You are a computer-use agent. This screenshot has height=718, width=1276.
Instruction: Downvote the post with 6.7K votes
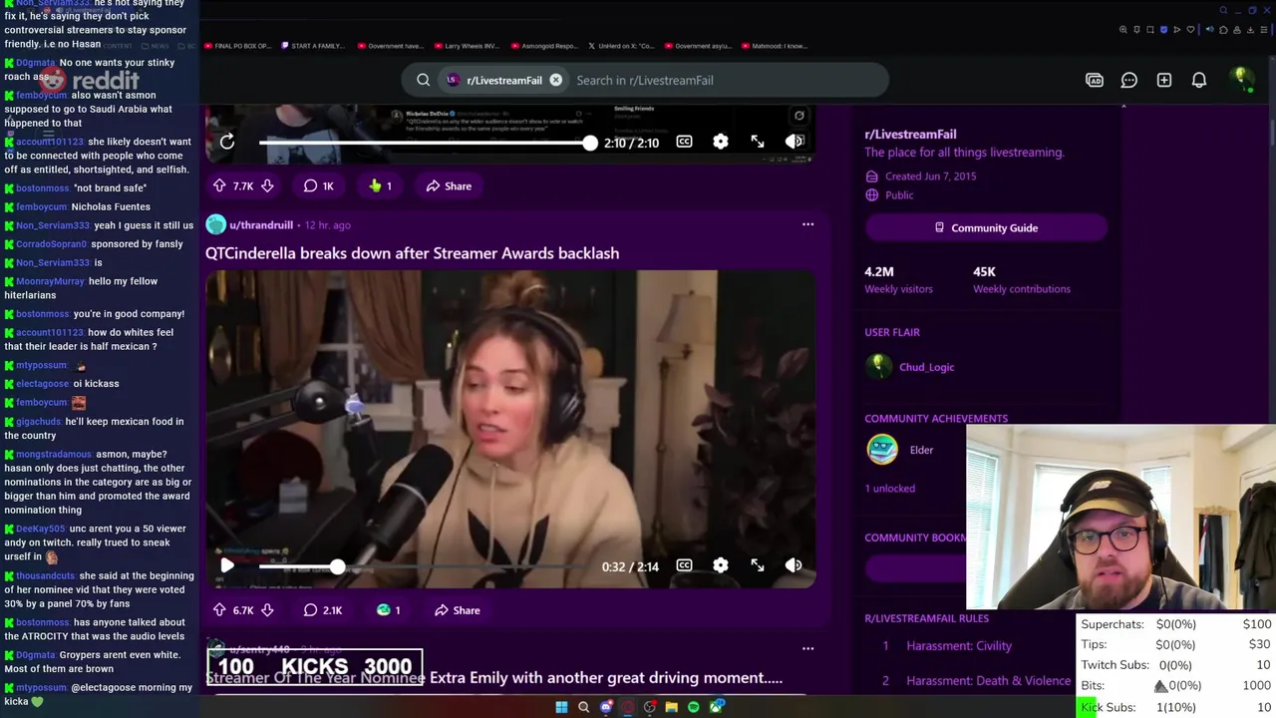pyautogui.click(x=267, y=610)
